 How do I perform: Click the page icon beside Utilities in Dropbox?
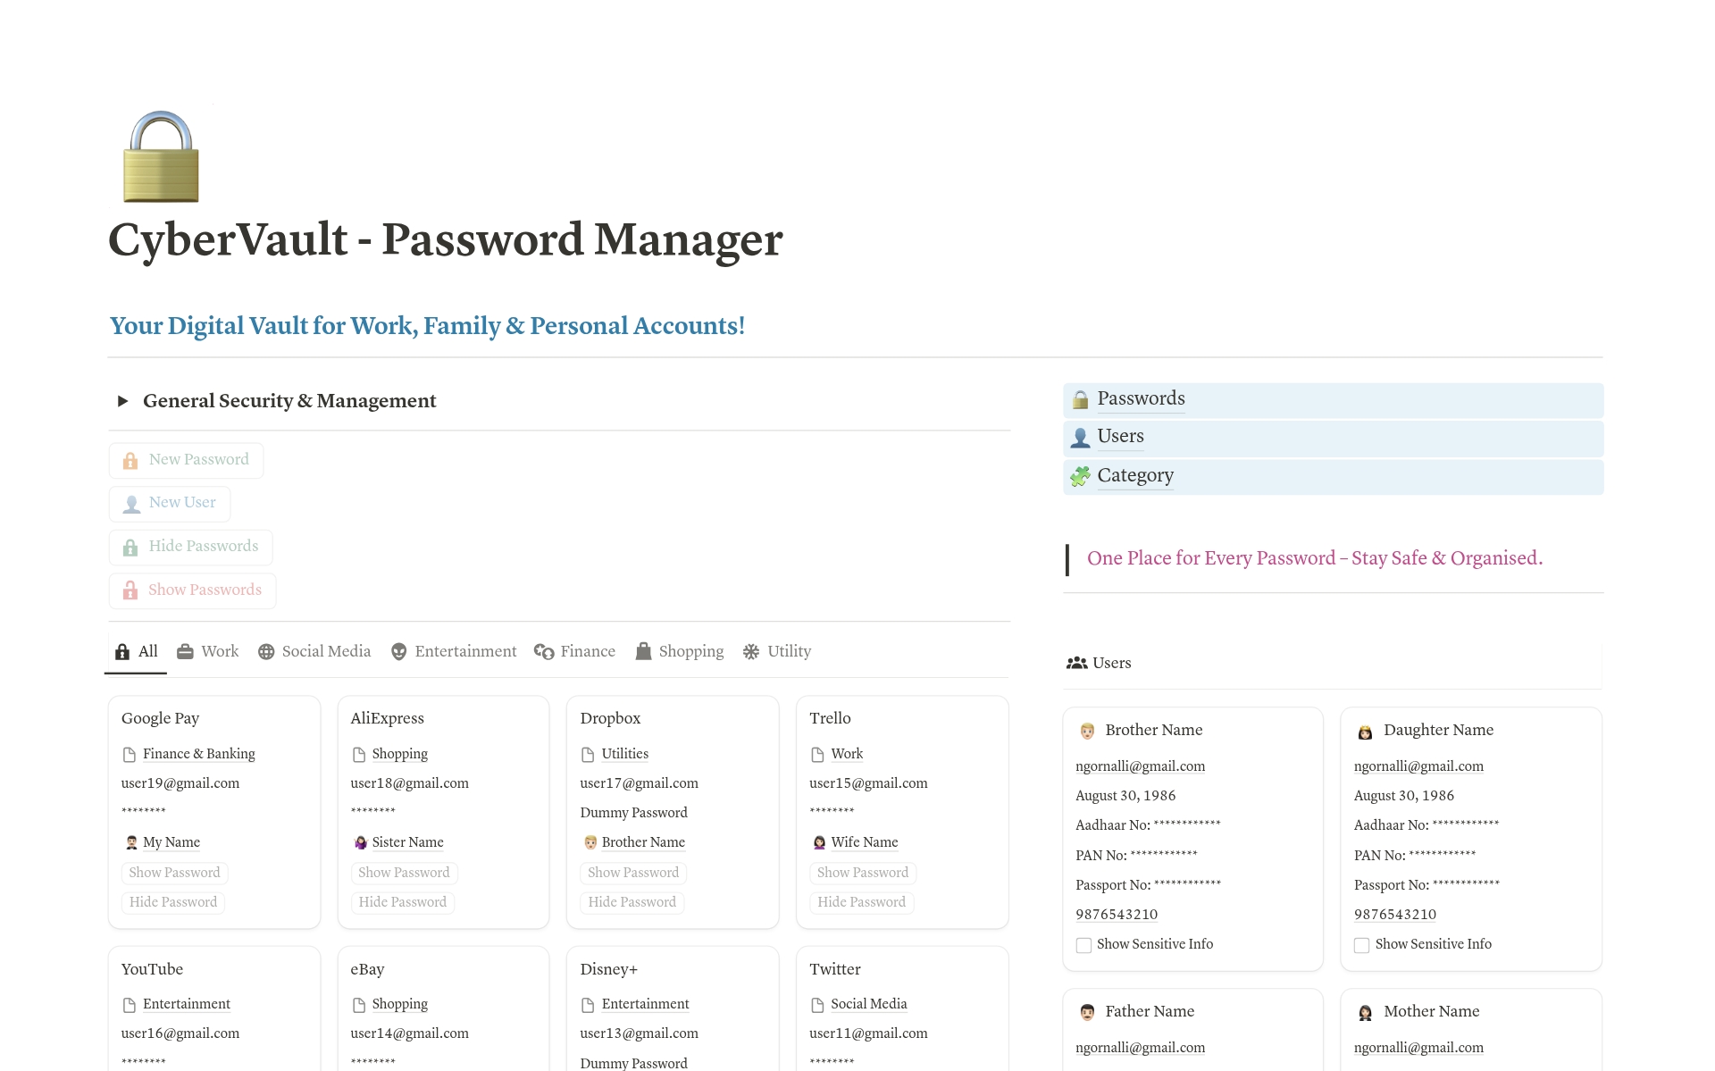(x=588, y=755)
